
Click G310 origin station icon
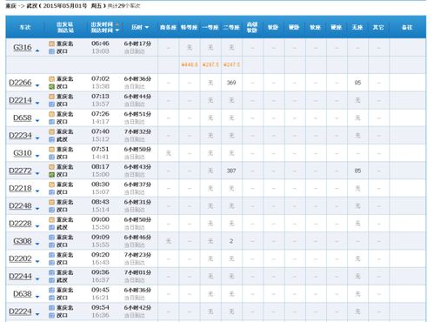coord(51,150)
